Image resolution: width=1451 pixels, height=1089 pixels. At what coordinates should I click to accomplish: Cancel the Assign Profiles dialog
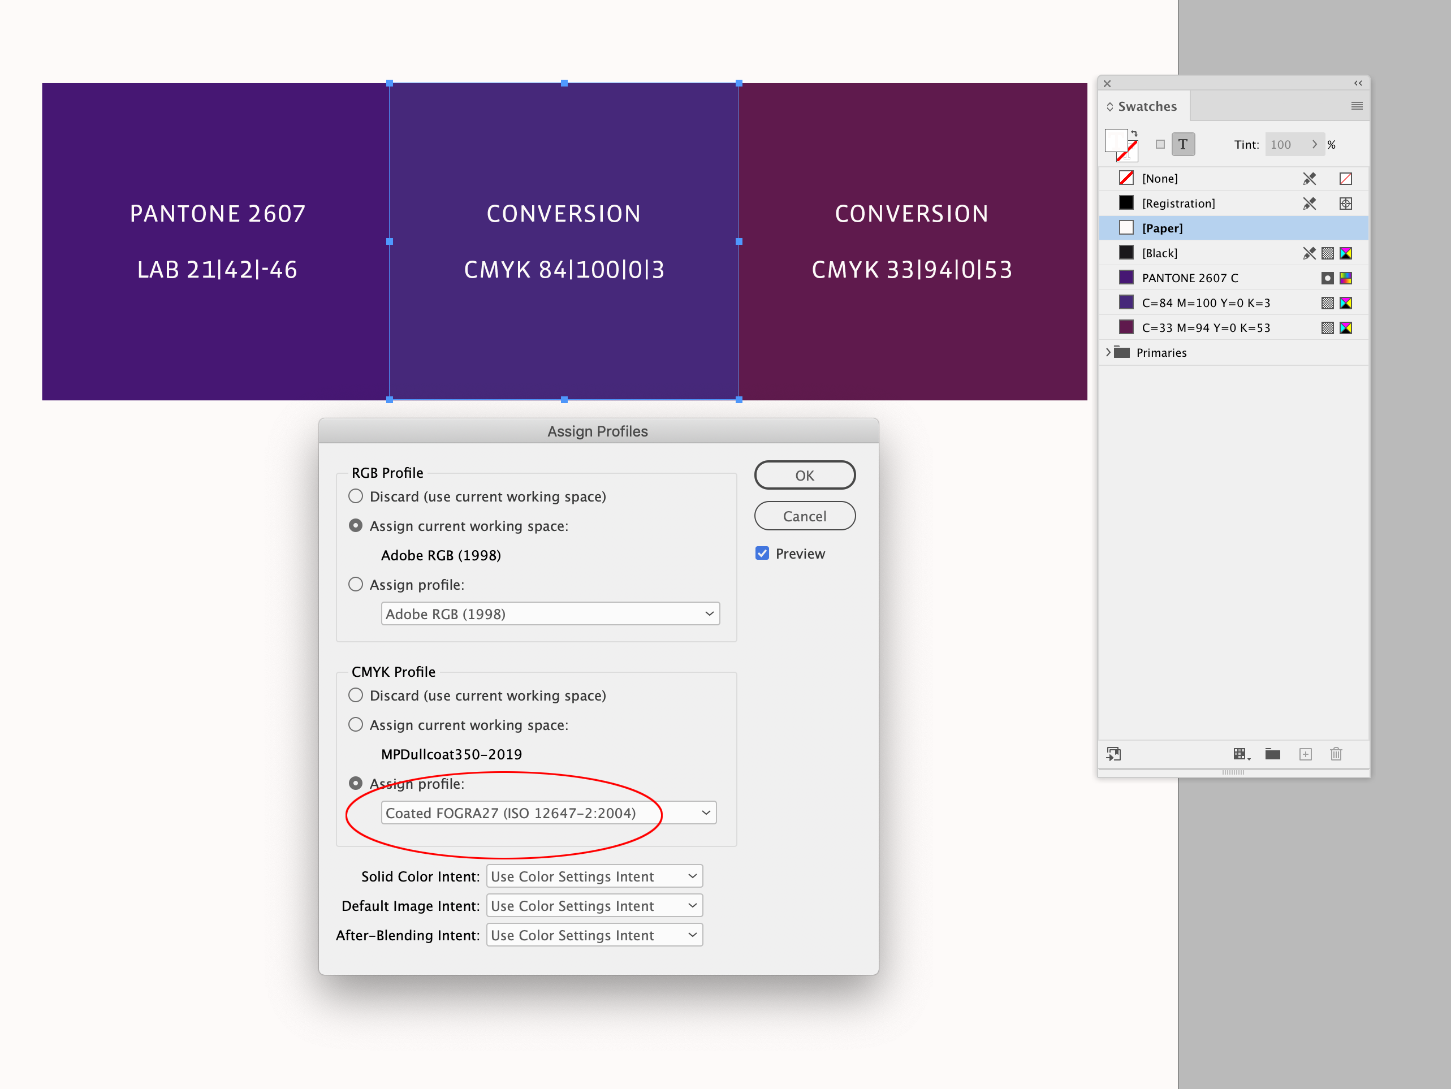[x=804, y=516]
